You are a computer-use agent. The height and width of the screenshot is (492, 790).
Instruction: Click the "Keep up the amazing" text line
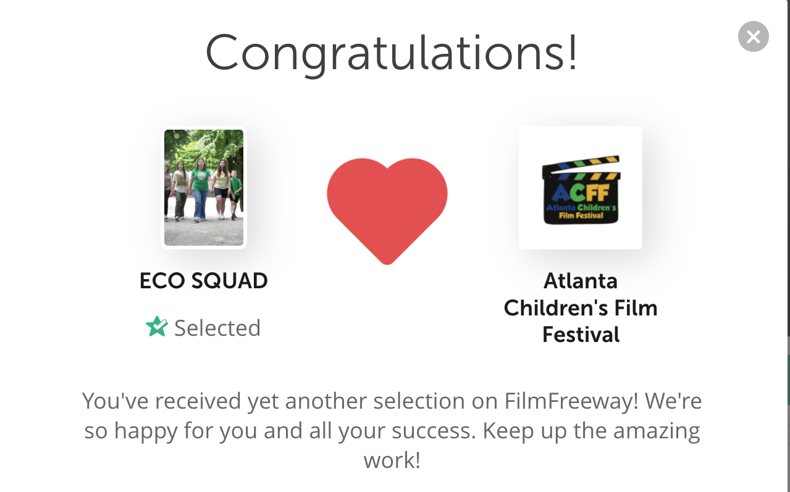[592, 430]
